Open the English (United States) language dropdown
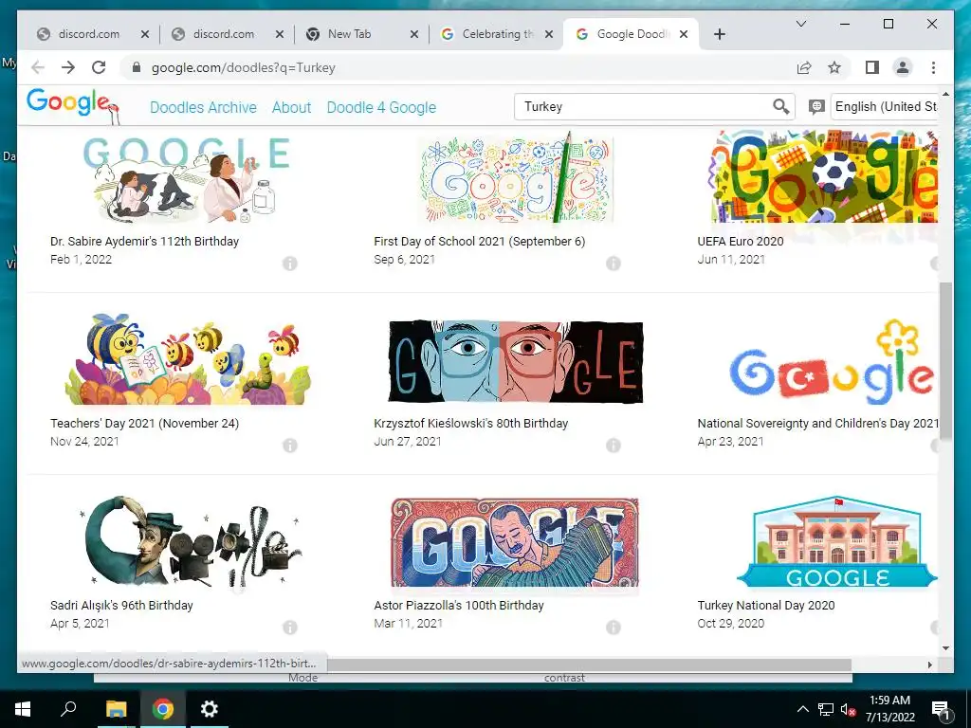This screenshot has width=971, height=728. 885,106
